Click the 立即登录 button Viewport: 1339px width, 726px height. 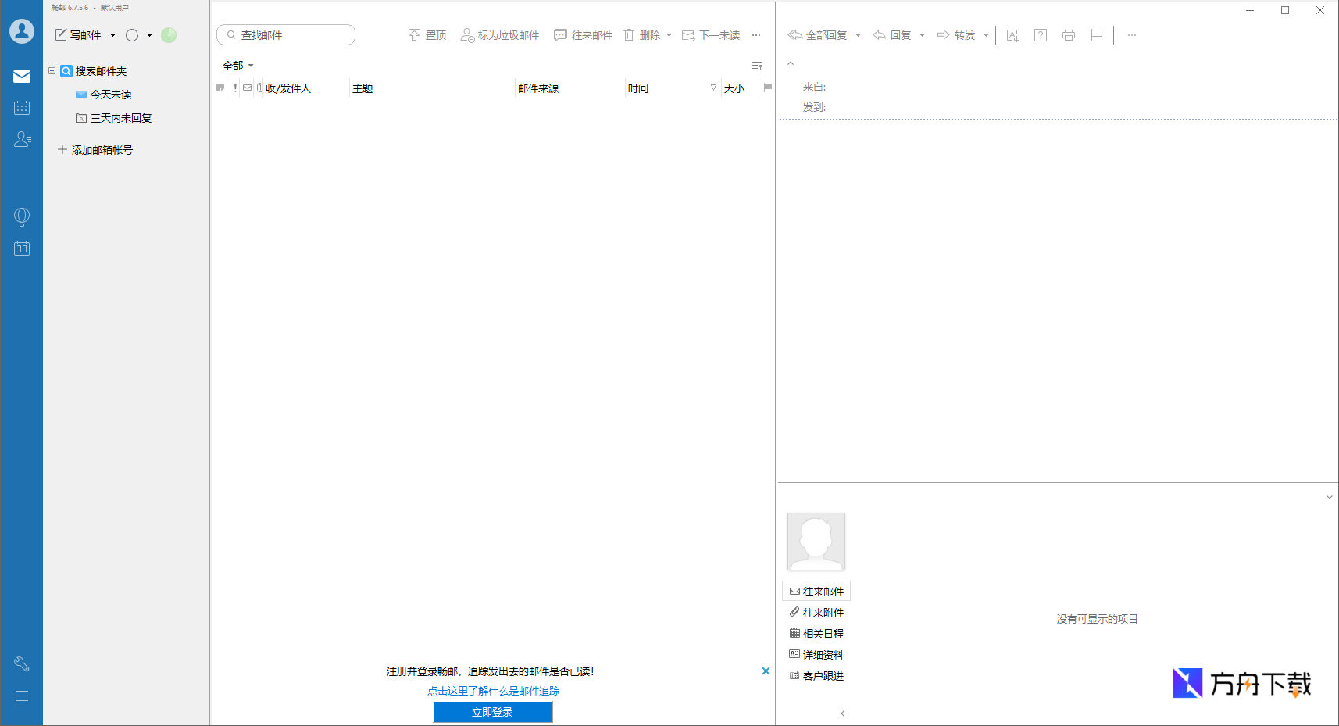click(x=493, y=712)
